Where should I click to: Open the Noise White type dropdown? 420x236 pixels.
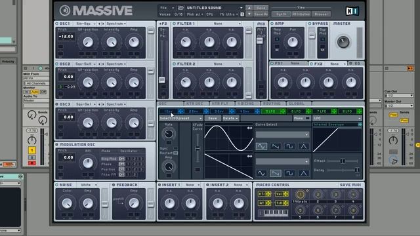(87, 185)
